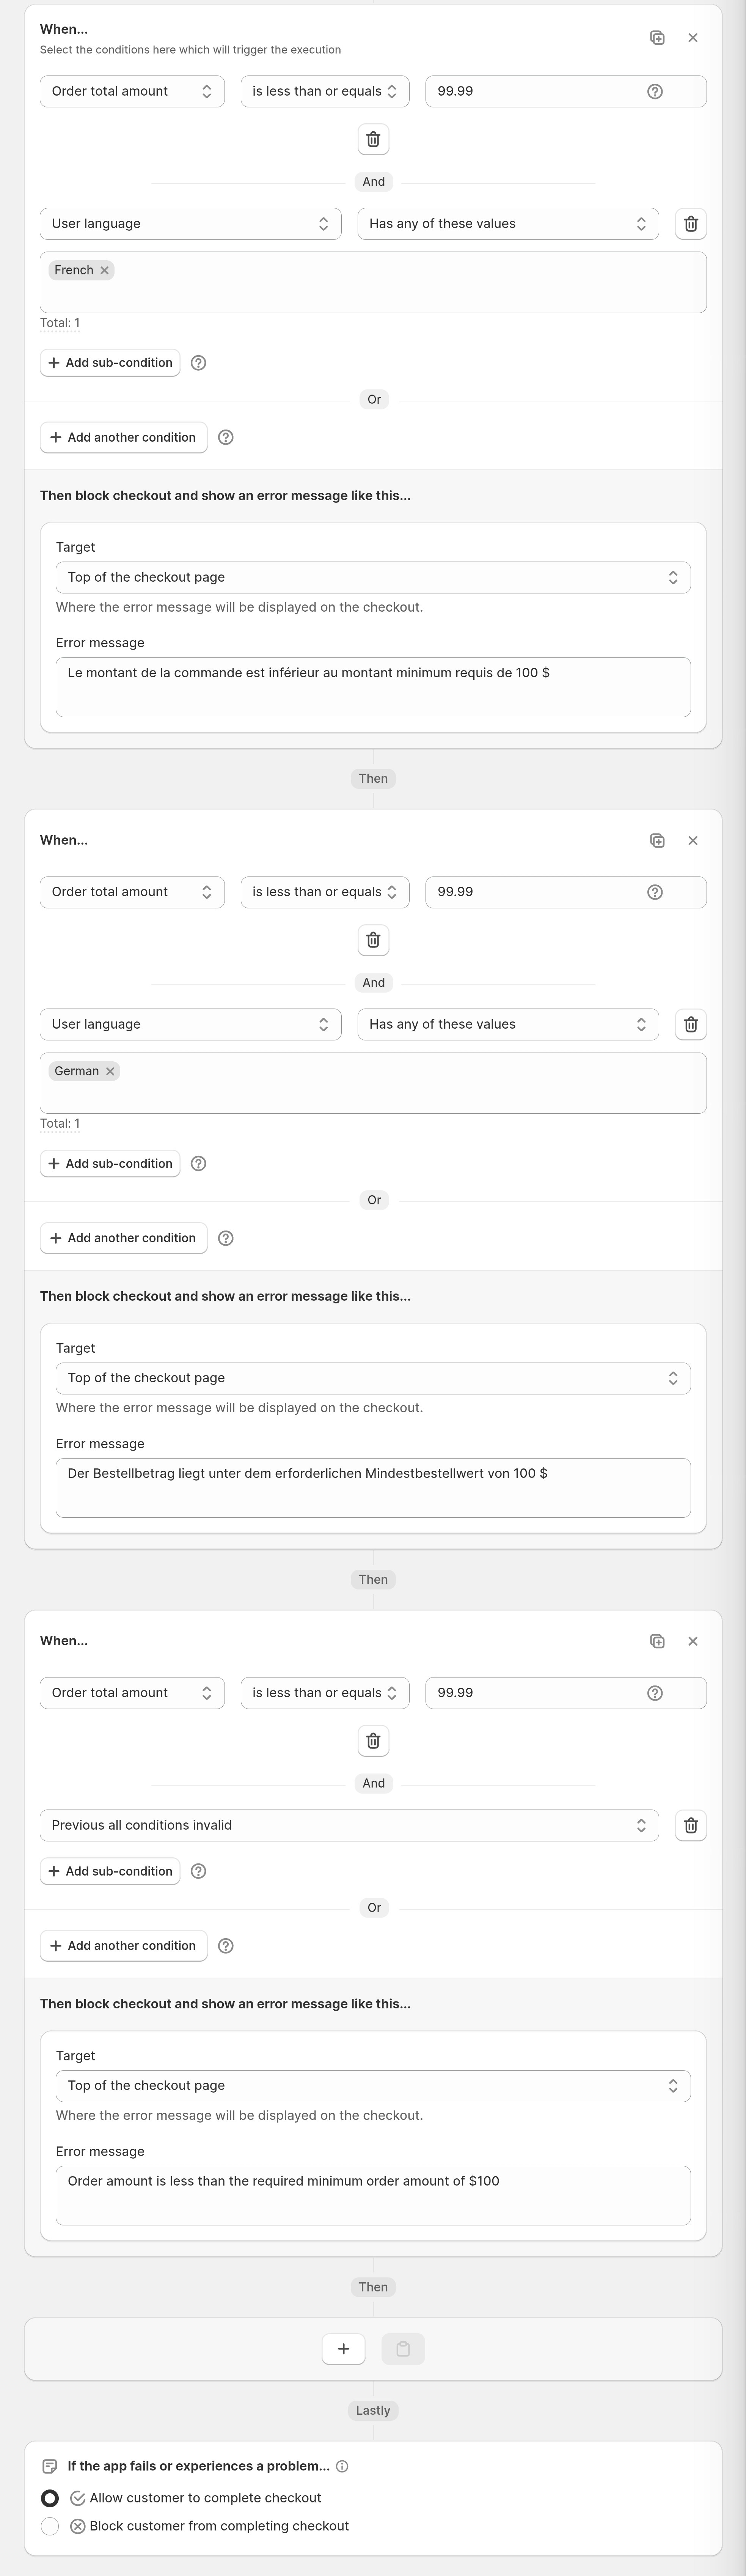The image size is (746, 2576).
Task: Open Order total amount dropdown in third block
Action: point(132,1693)
